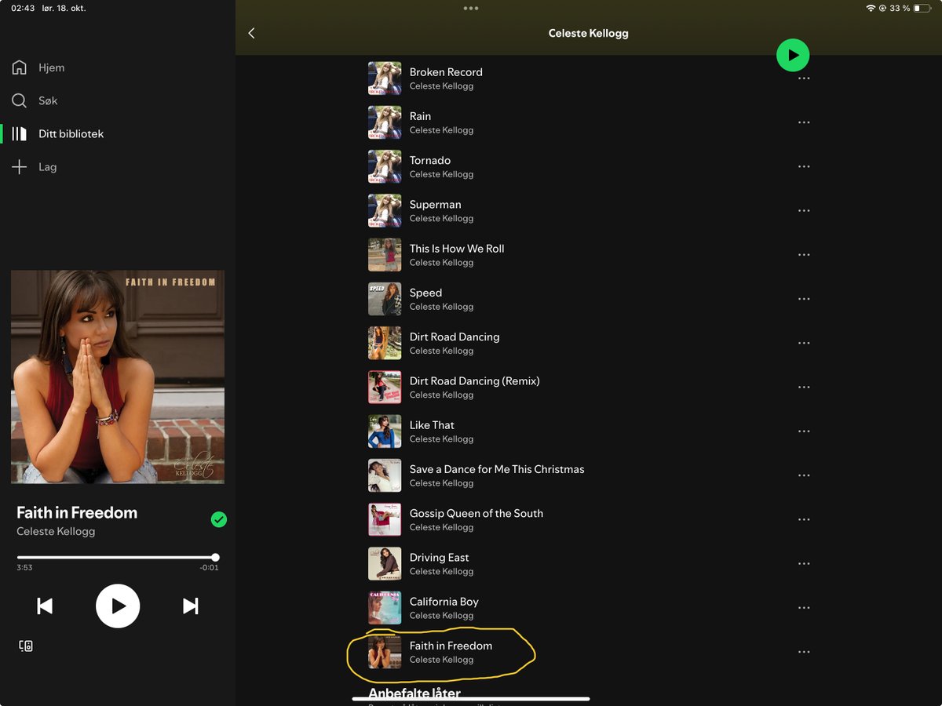Open more options for Dirt Road Dancing
This screenshot has height=706, width=942.
click(x=804, y=343)
